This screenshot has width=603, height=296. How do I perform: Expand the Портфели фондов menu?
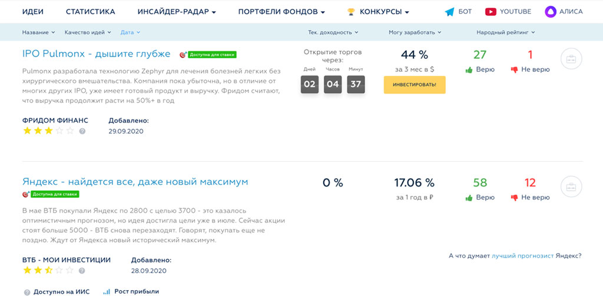click(x=281, y=12)
